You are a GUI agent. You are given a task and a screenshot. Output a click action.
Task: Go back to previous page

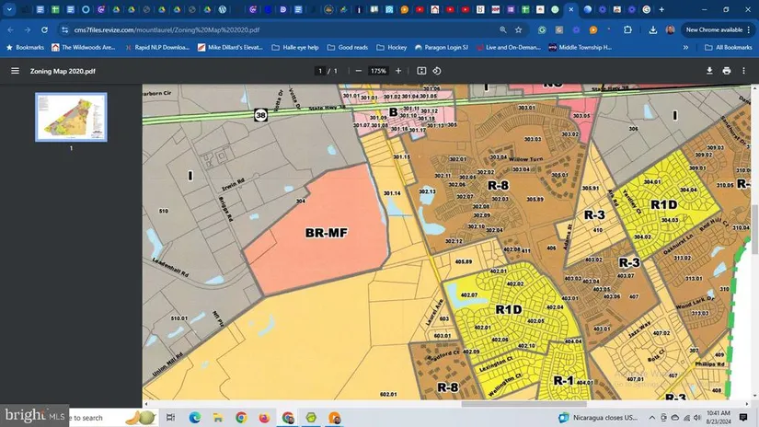(10, 29)
